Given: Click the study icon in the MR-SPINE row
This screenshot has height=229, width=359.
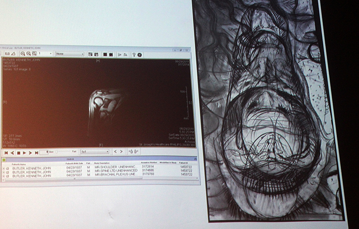Looking at the screenshot, I should tap(7, 172).
